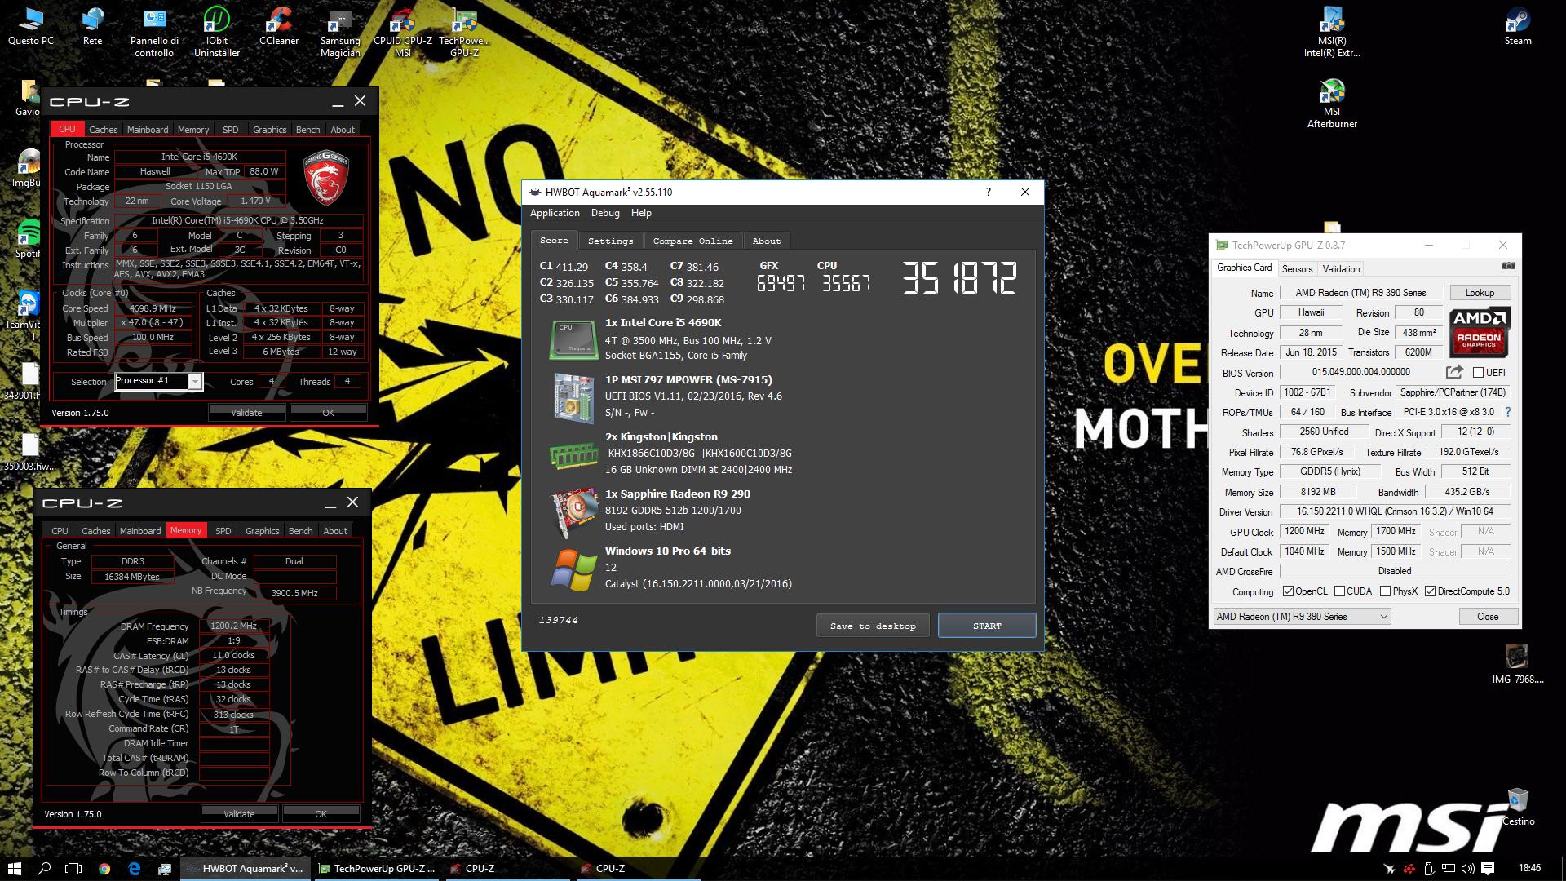Open the Rete desktop icon

93,26
